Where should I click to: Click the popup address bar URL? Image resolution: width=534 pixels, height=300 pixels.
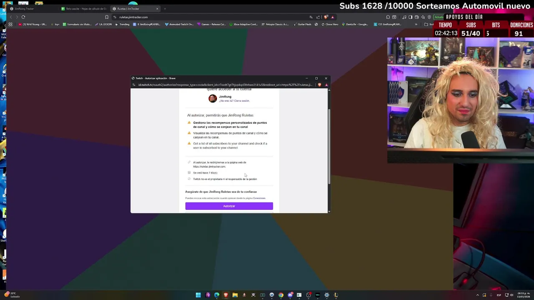[x=225, y=85]
